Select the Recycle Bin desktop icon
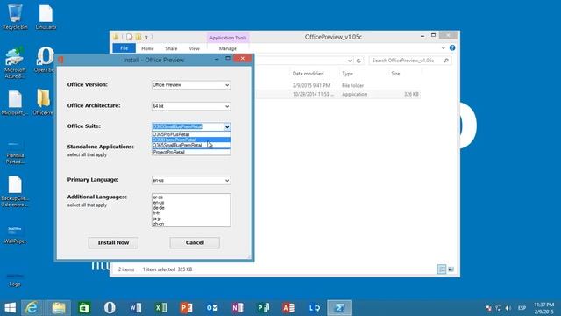 [15, 17]
